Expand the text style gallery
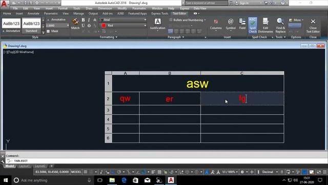Viewport: 328px width, 185px height. tap(43, 32)
